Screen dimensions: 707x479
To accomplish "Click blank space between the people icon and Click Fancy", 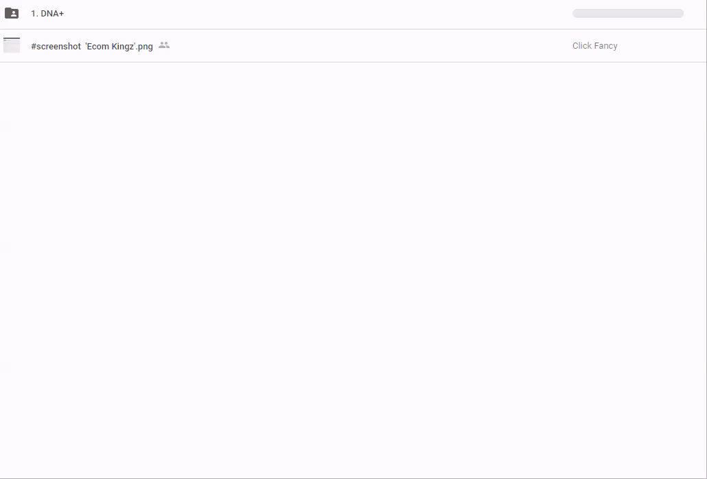I will pos(371,46).
